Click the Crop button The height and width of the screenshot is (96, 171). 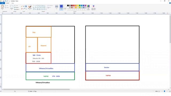coord(16,5)
